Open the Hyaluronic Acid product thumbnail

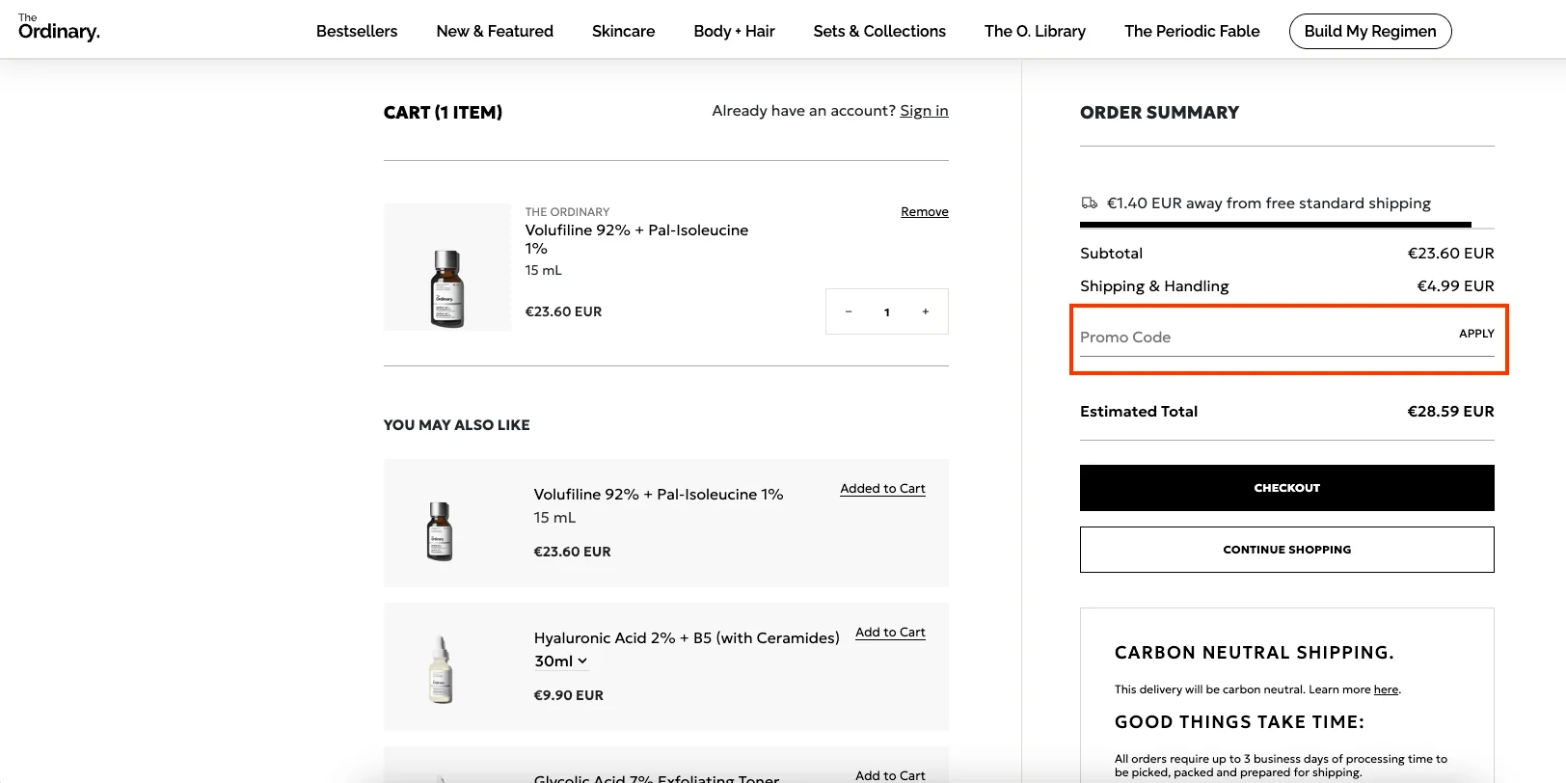pyautogui.click(x=441, y=669)
